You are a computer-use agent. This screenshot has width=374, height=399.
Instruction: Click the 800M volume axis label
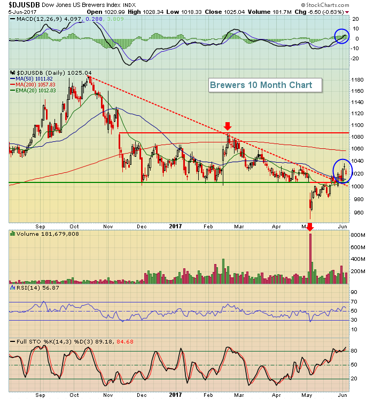[358, 235]
